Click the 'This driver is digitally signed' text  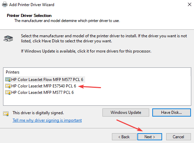(x=38, y=113)
